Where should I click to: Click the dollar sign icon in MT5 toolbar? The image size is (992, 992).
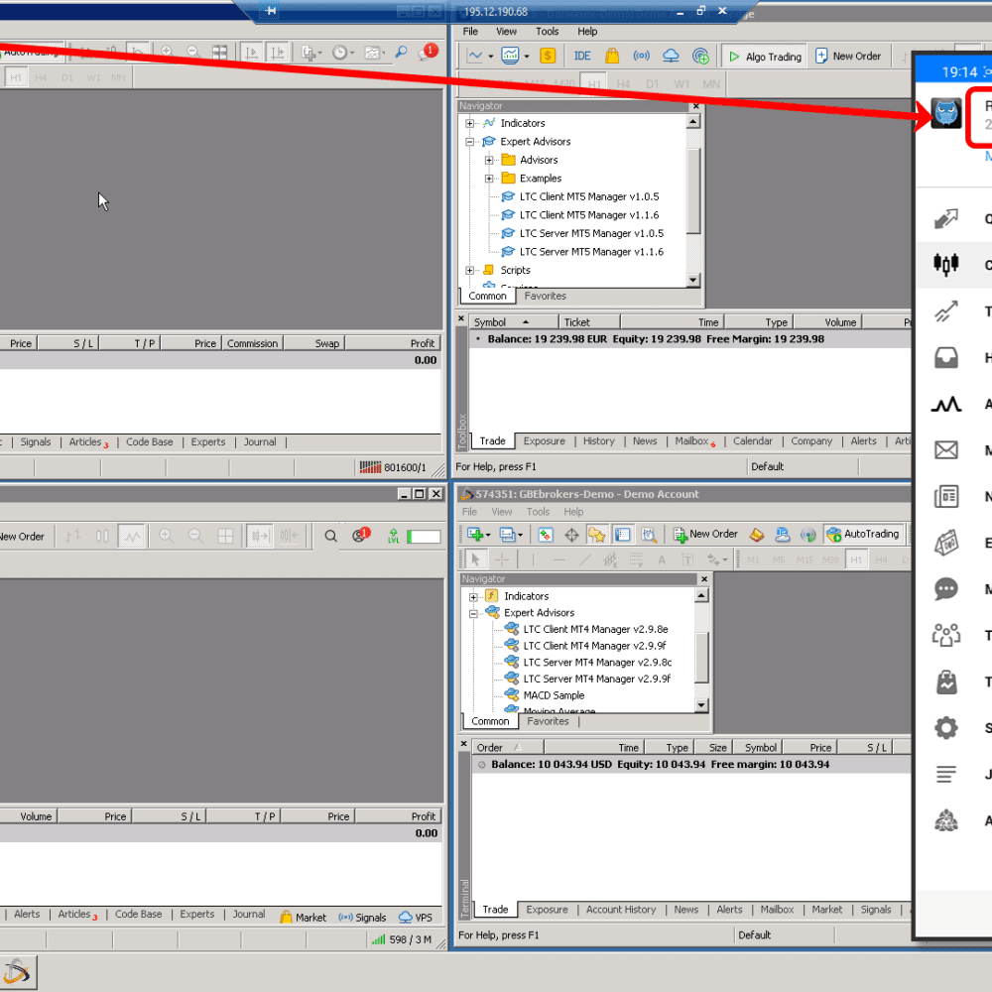[x=548, y=57]
